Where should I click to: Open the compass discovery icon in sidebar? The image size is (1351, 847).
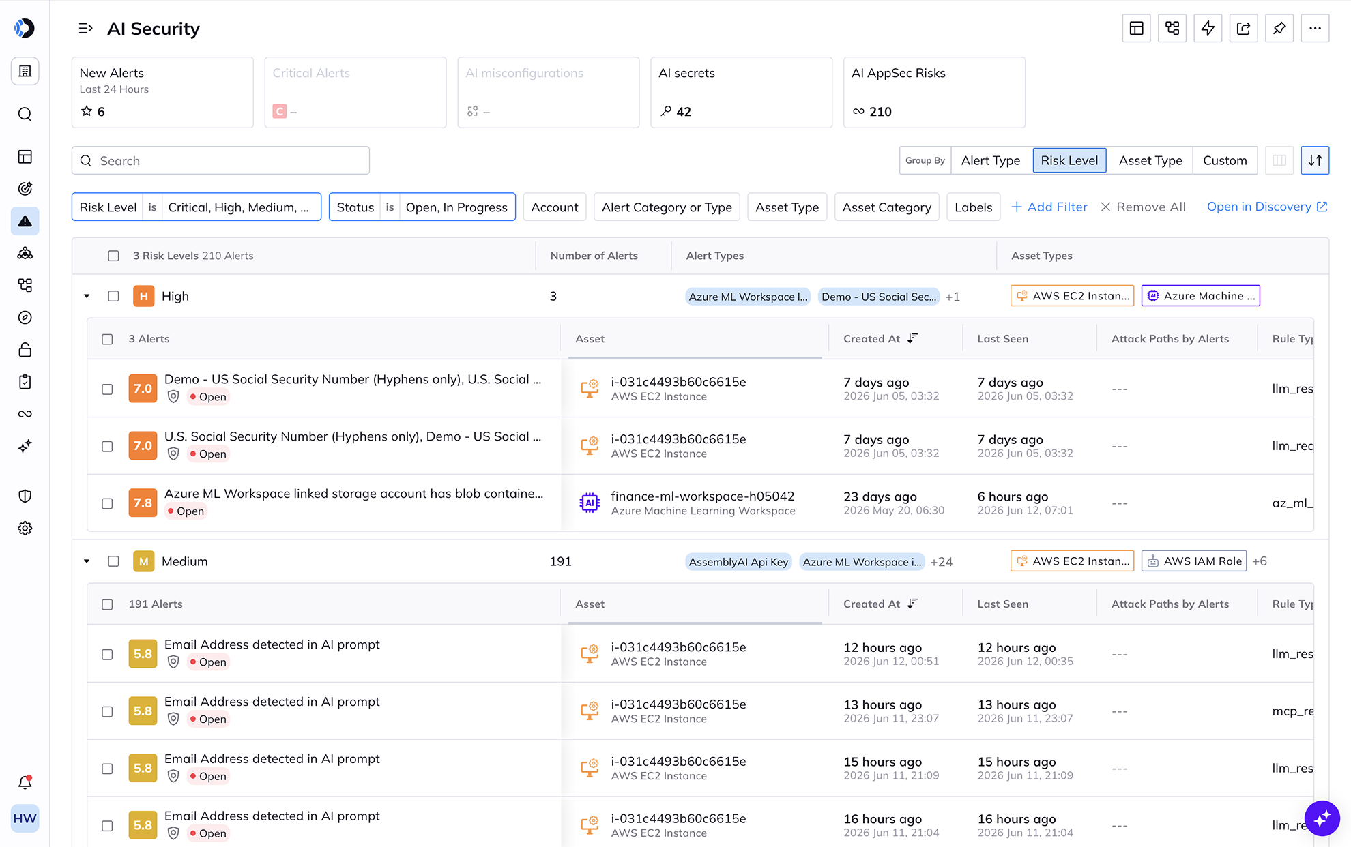pos(25,317)
